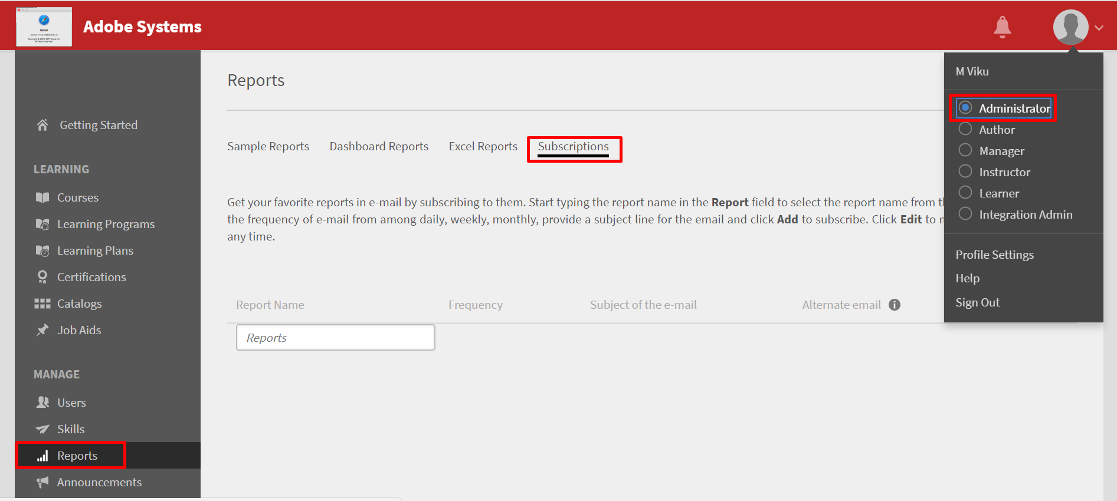The height and width of the screenshot is (501, 1117).
Task: Choose the Learner role radio button
Action: [965, 193]
